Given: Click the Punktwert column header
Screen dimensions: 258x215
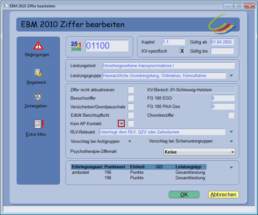Looking at the screenshot, I should (115, 167).
